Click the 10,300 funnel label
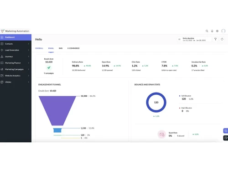The width and height of the screenshot is (228, 171). click(x=84, y=96)
